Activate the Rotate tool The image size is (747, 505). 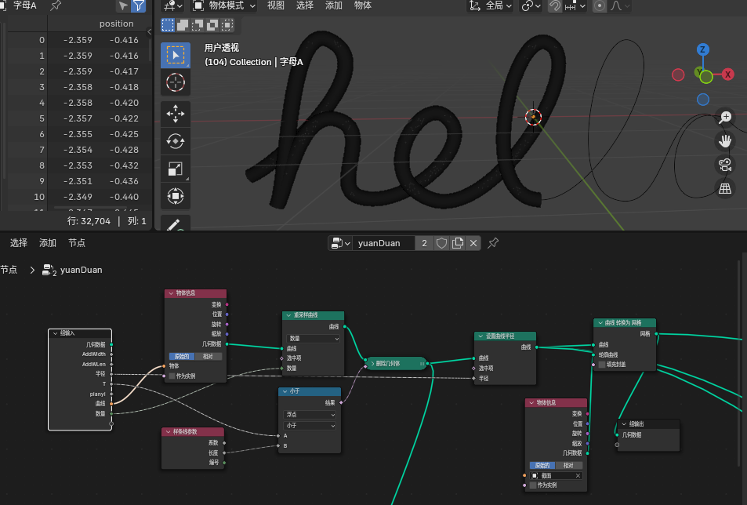click(175, 141)
